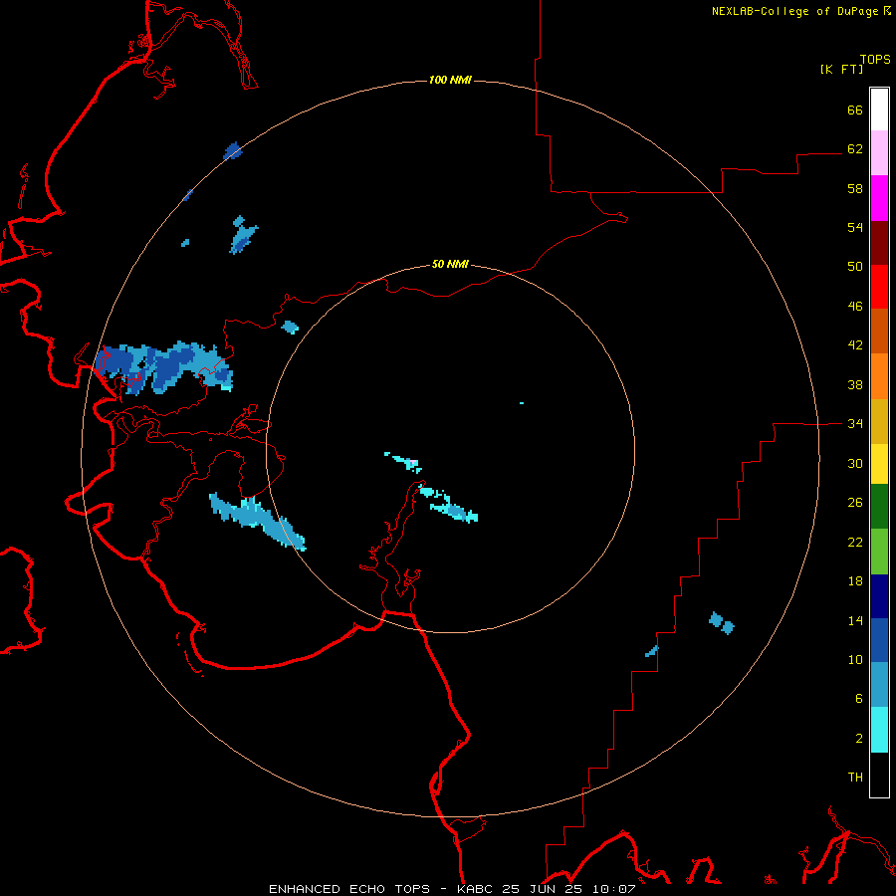Click the '18' legend value label
Image resolution: width=896 pixels, height=896 pixels.
pos(855,581)
